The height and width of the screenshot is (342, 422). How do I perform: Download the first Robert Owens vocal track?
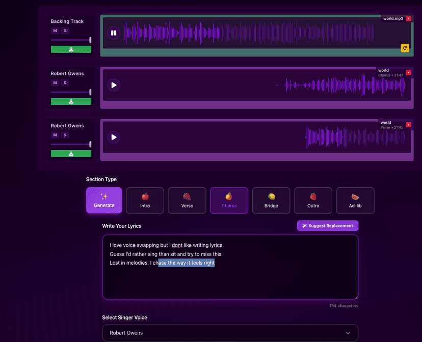coord(71,101)
